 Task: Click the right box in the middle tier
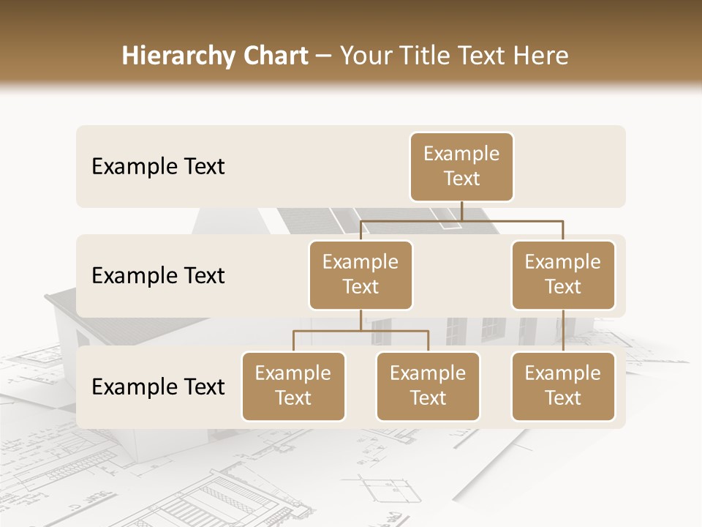[563, 275]
